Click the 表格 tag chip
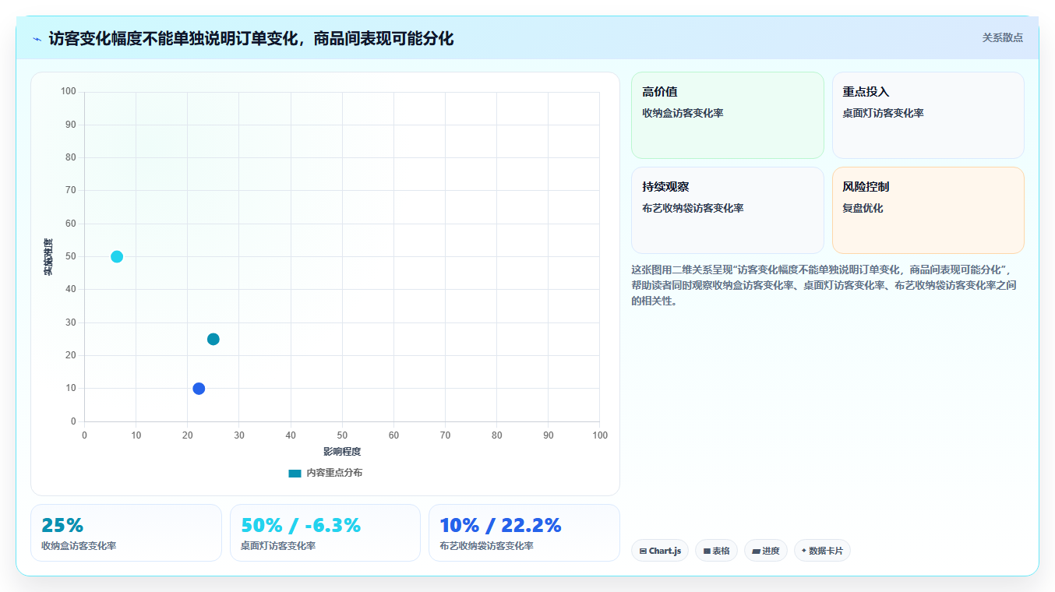This screenshot has width=1055, height=592. [717, 551]
